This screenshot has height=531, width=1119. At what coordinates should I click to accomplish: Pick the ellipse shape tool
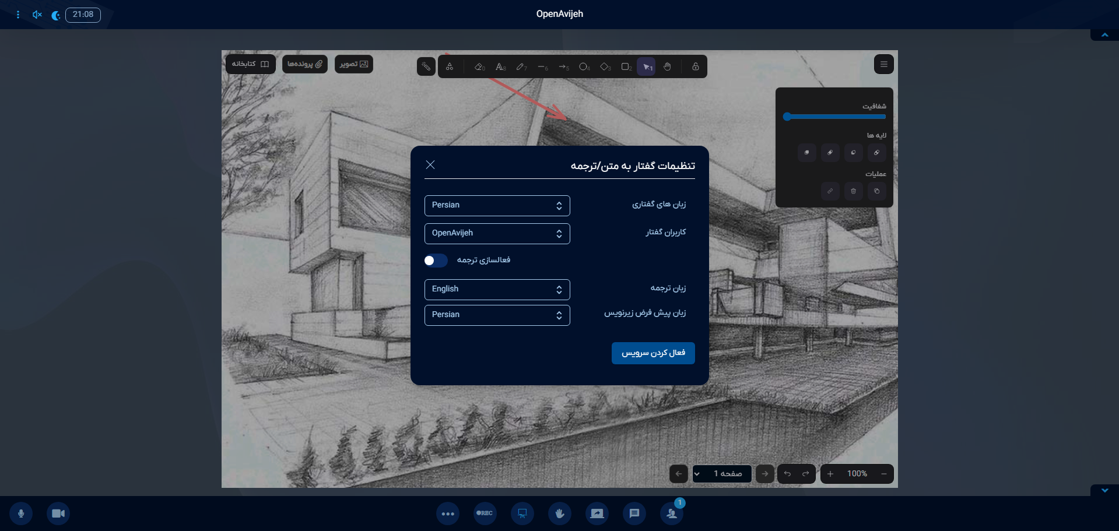pyautogui.click(x=584, y=67)
